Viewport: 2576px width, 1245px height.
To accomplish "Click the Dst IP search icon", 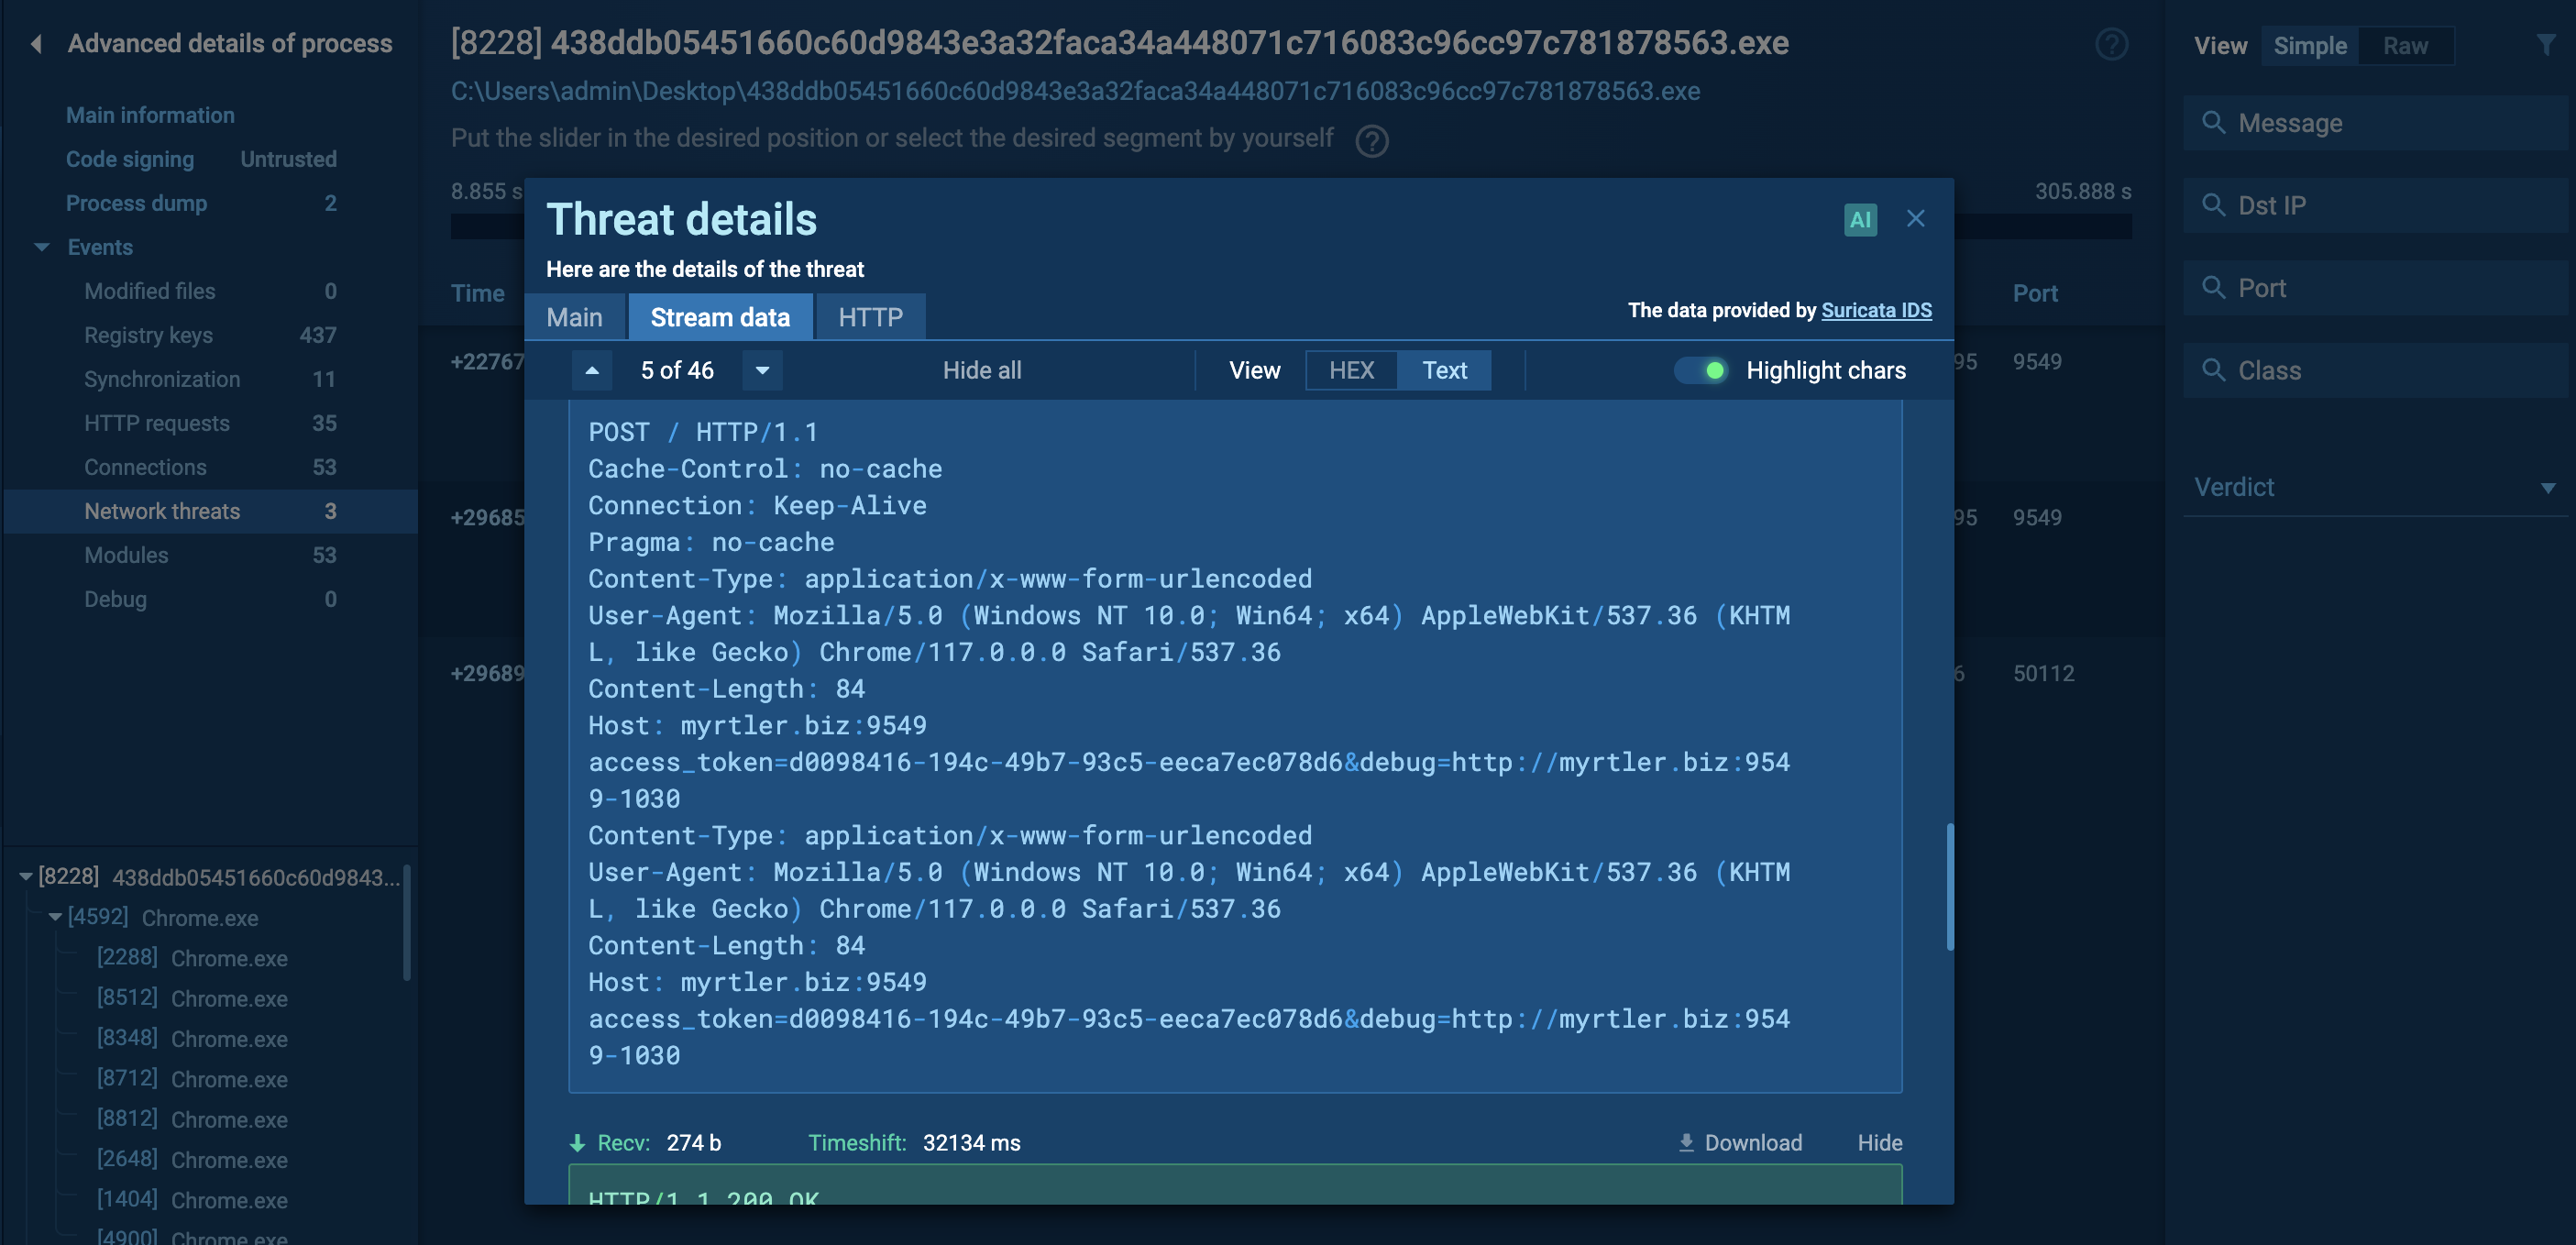I will (2213, 205).
